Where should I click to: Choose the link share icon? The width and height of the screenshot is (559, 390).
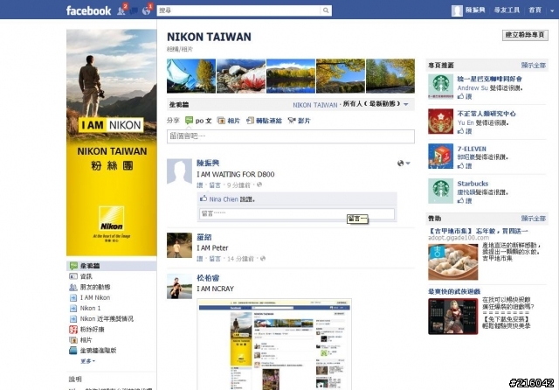(x=250, y=121)
